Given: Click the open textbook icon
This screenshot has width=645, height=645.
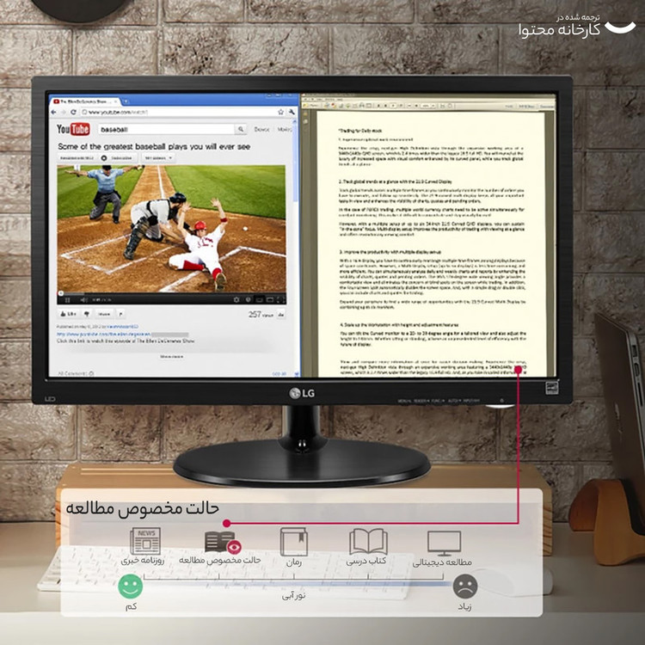Looking at the screenshot, I should [368, 542].
